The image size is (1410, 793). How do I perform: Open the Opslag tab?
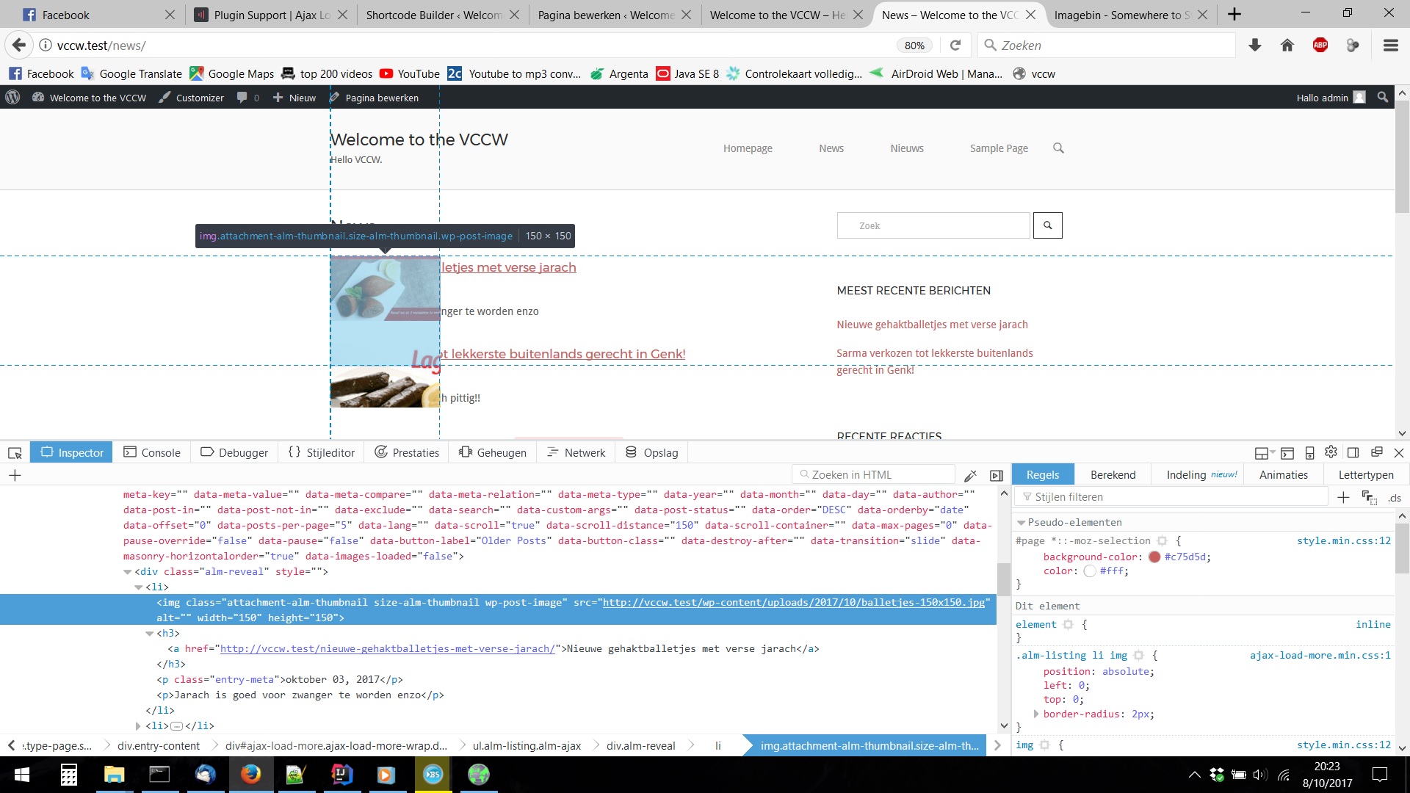coord(652,453)
